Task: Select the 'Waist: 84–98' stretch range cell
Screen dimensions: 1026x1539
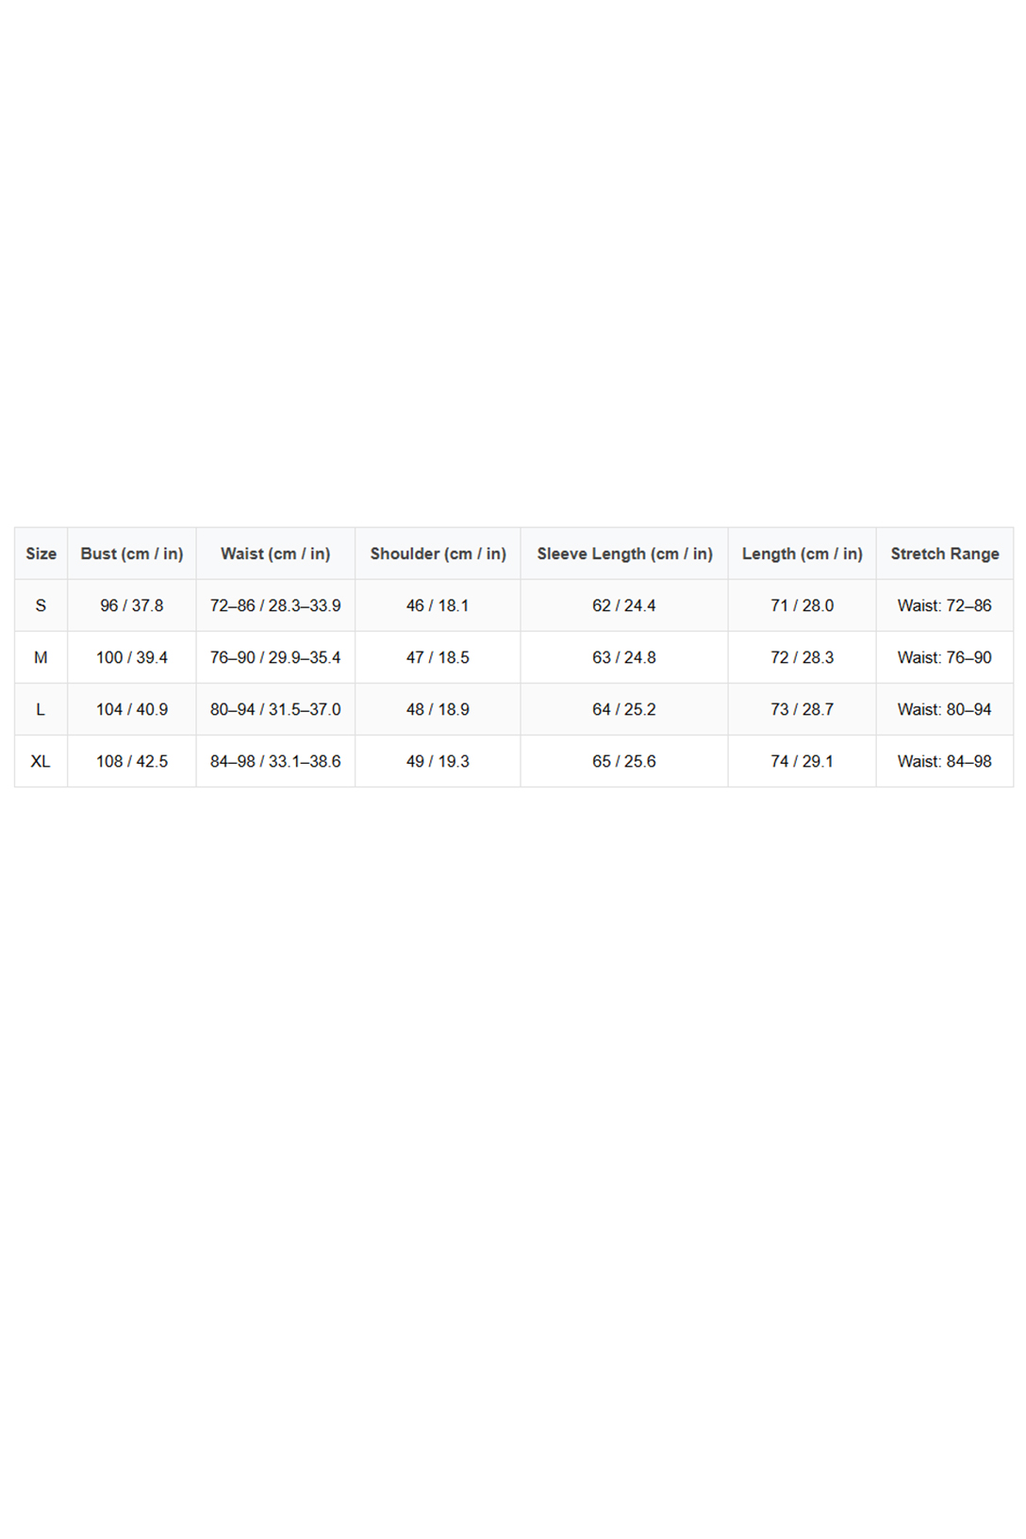Action: pos(944,761)
